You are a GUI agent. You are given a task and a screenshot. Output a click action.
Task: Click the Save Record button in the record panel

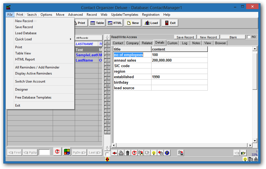click(x=185, y=37)
